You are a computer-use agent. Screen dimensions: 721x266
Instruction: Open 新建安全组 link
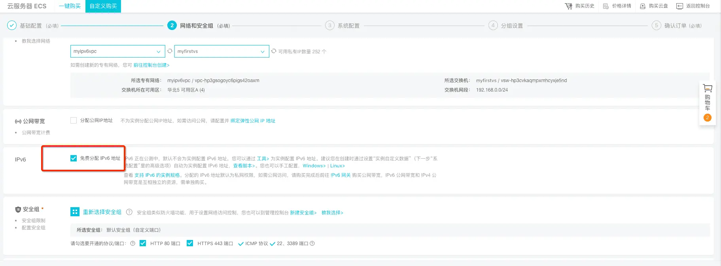coord(303,213)
